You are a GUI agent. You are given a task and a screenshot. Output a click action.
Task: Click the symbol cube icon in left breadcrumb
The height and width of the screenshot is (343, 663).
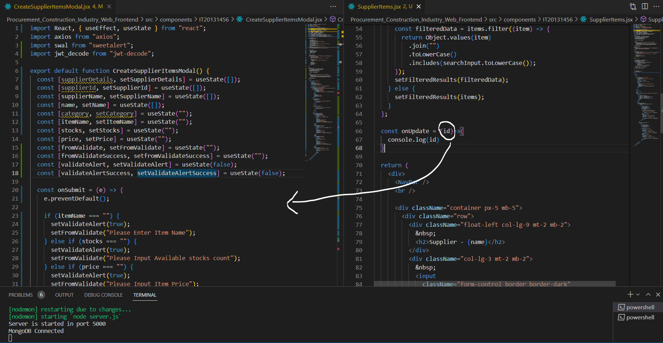tap(333, 19)
